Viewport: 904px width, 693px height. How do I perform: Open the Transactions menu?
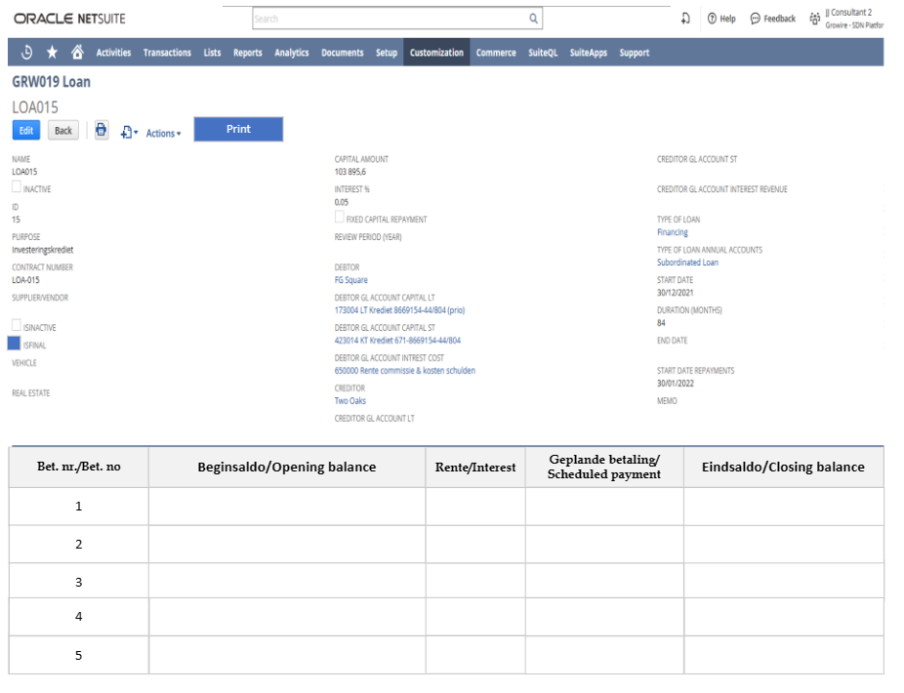coord(167,53)
